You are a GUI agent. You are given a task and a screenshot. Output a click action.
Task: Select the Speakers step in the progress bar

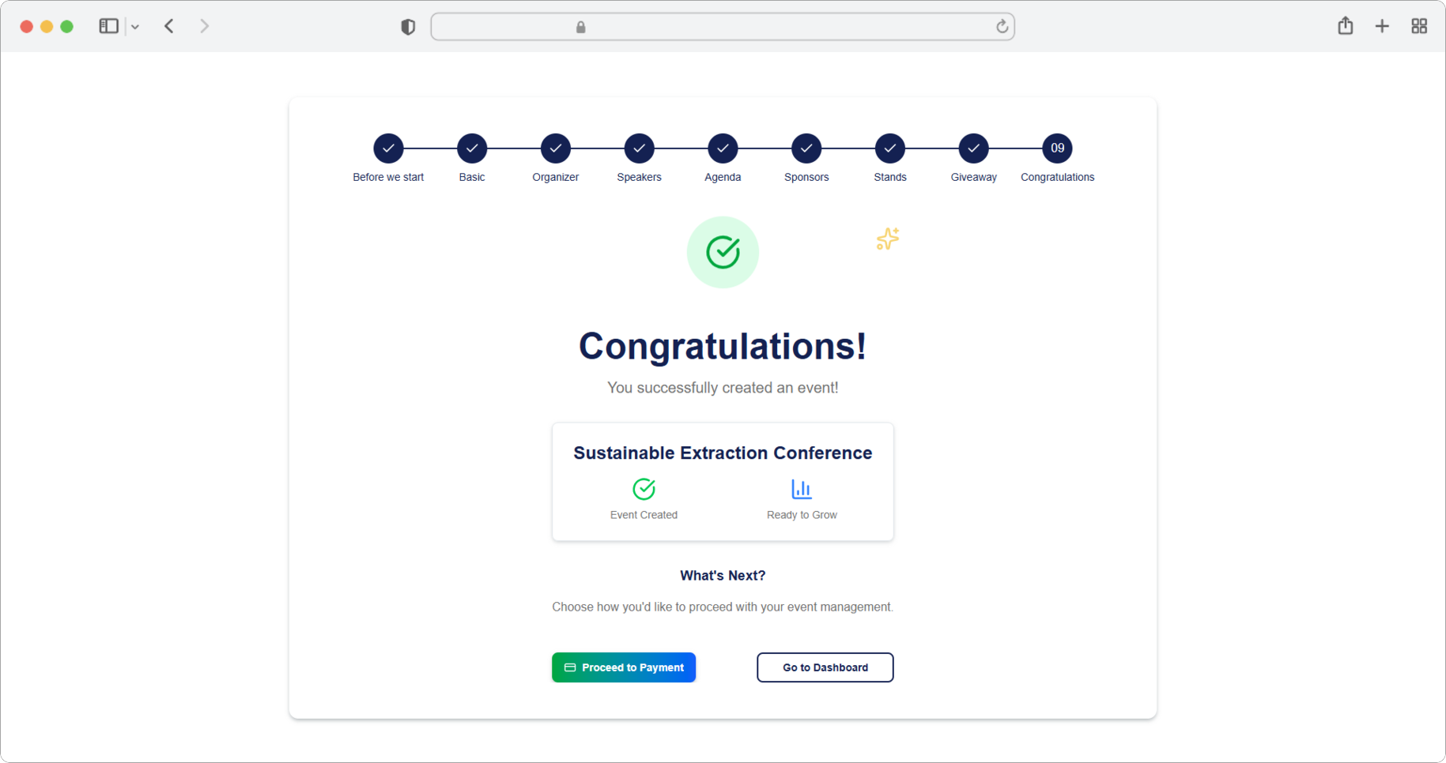tap(639, 148)
